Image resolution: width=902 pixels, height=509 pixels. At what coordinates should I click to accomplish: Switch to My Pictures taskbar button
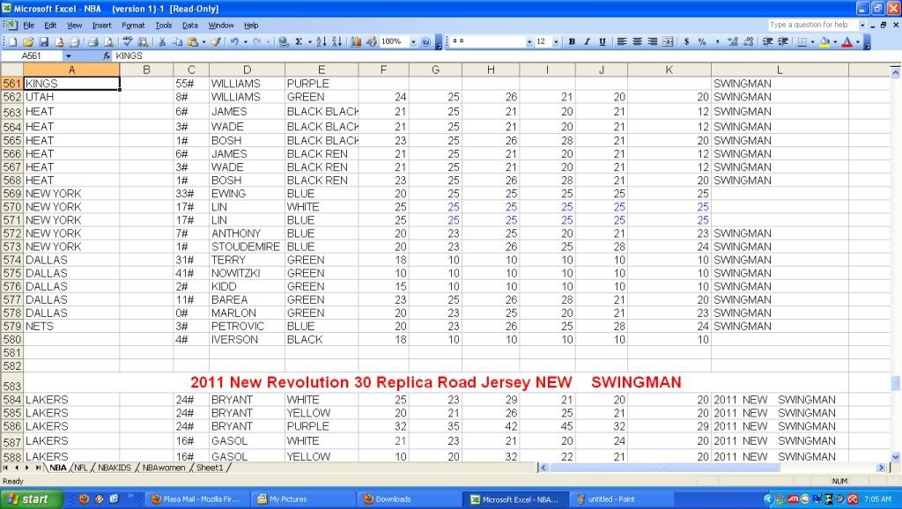303,499
